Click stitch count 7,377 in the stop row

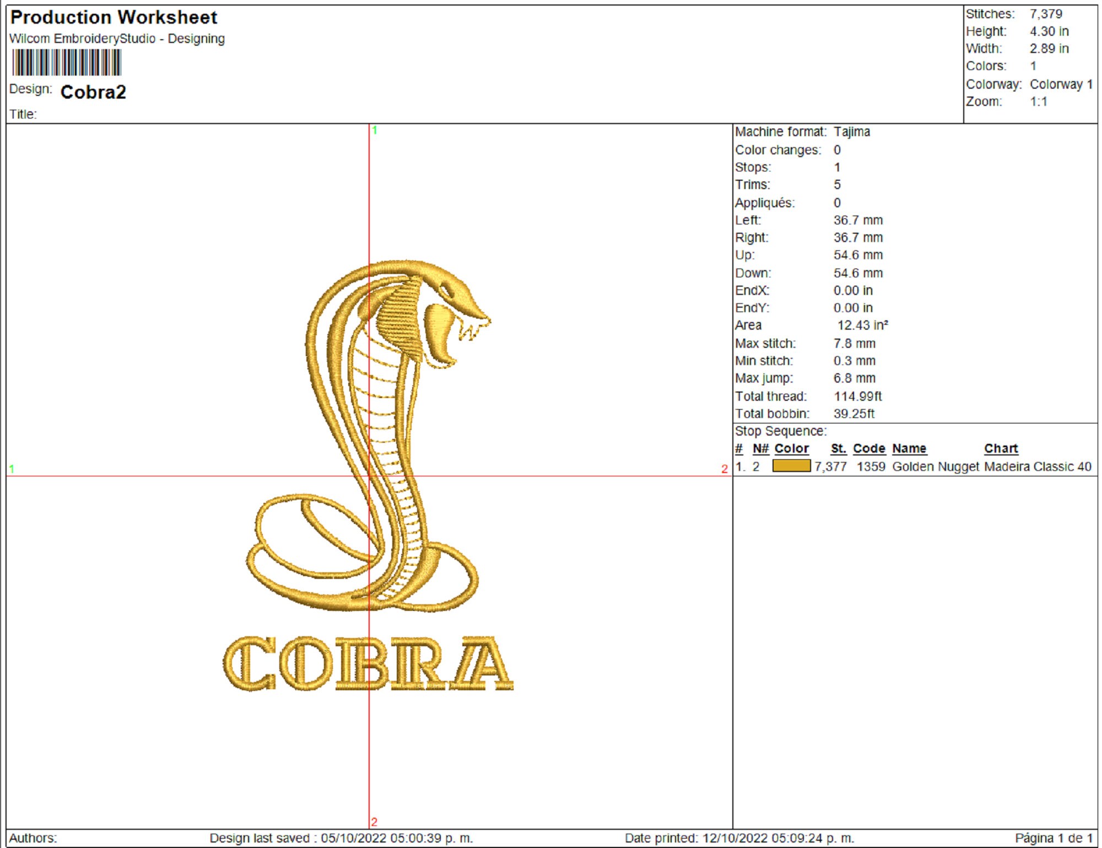[x=830, y=466]
